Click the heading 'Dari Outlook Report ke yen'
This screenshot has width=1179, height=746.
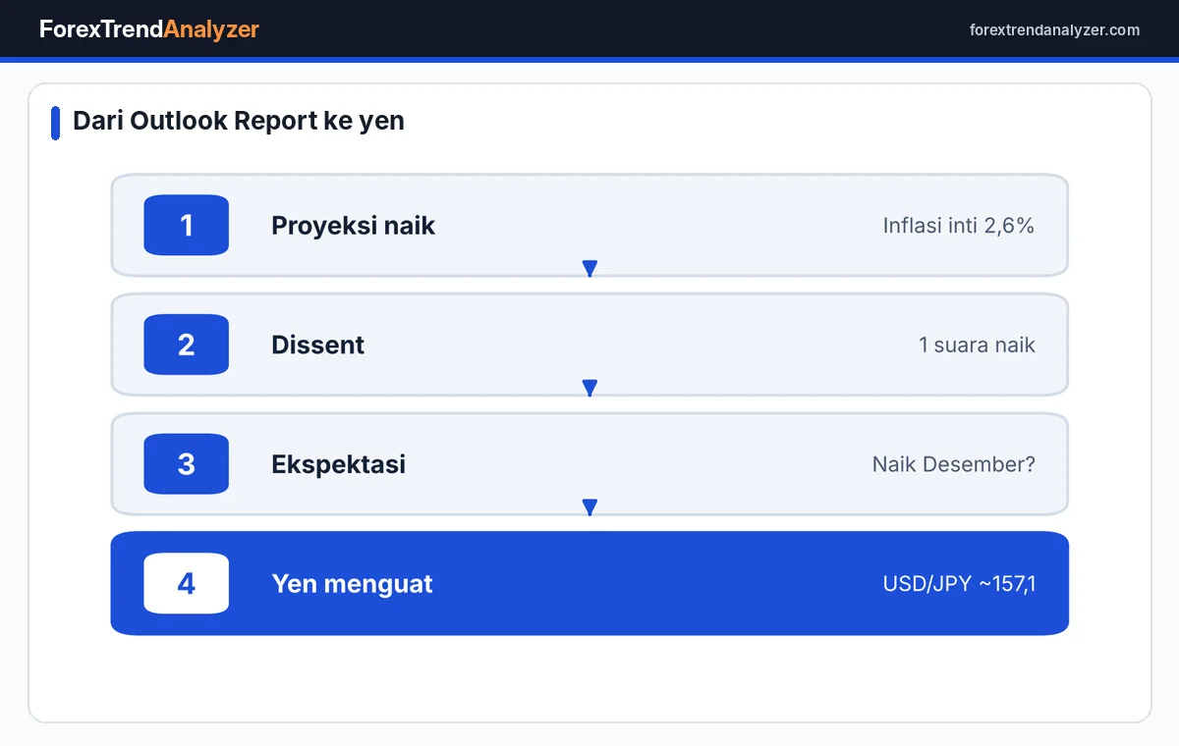239,121
